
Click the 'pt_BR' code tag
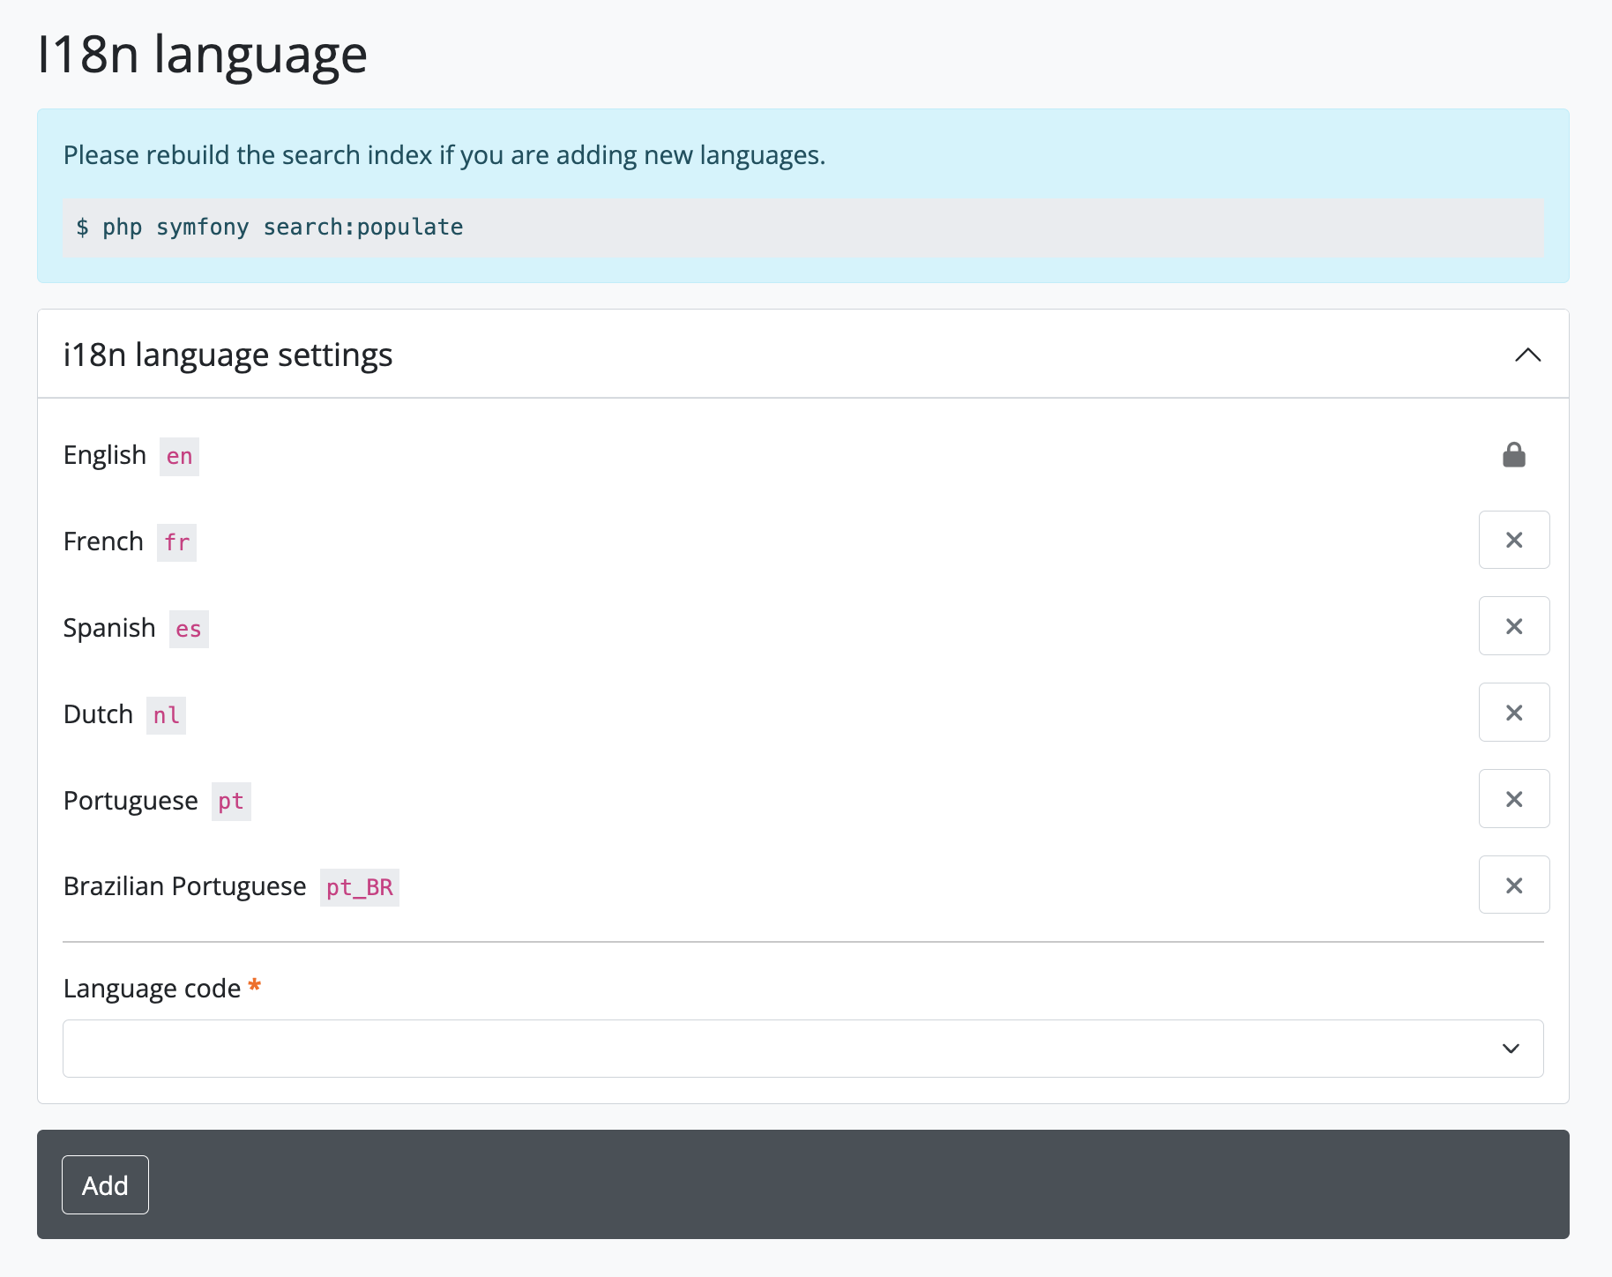tap(359, 888)
